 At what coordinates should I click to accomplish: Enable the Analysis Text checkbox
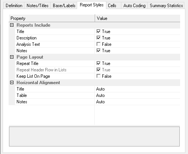pyautogui.click(x=98, y=44)
